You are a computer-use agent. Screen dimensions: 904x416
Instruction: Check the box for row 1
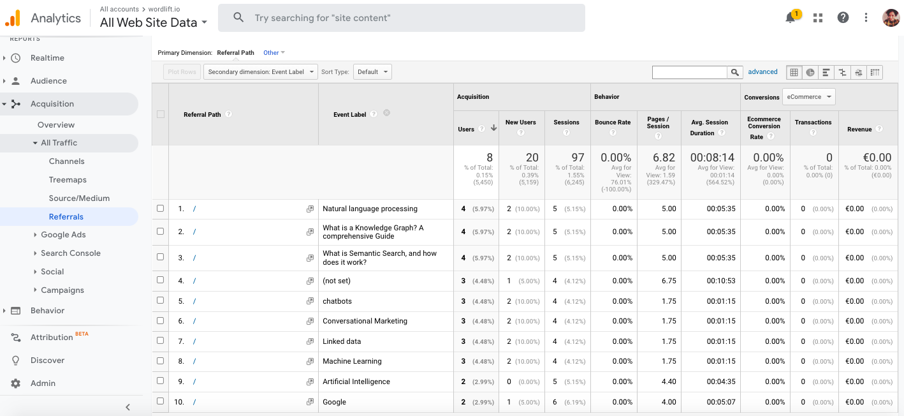[160, 209]
